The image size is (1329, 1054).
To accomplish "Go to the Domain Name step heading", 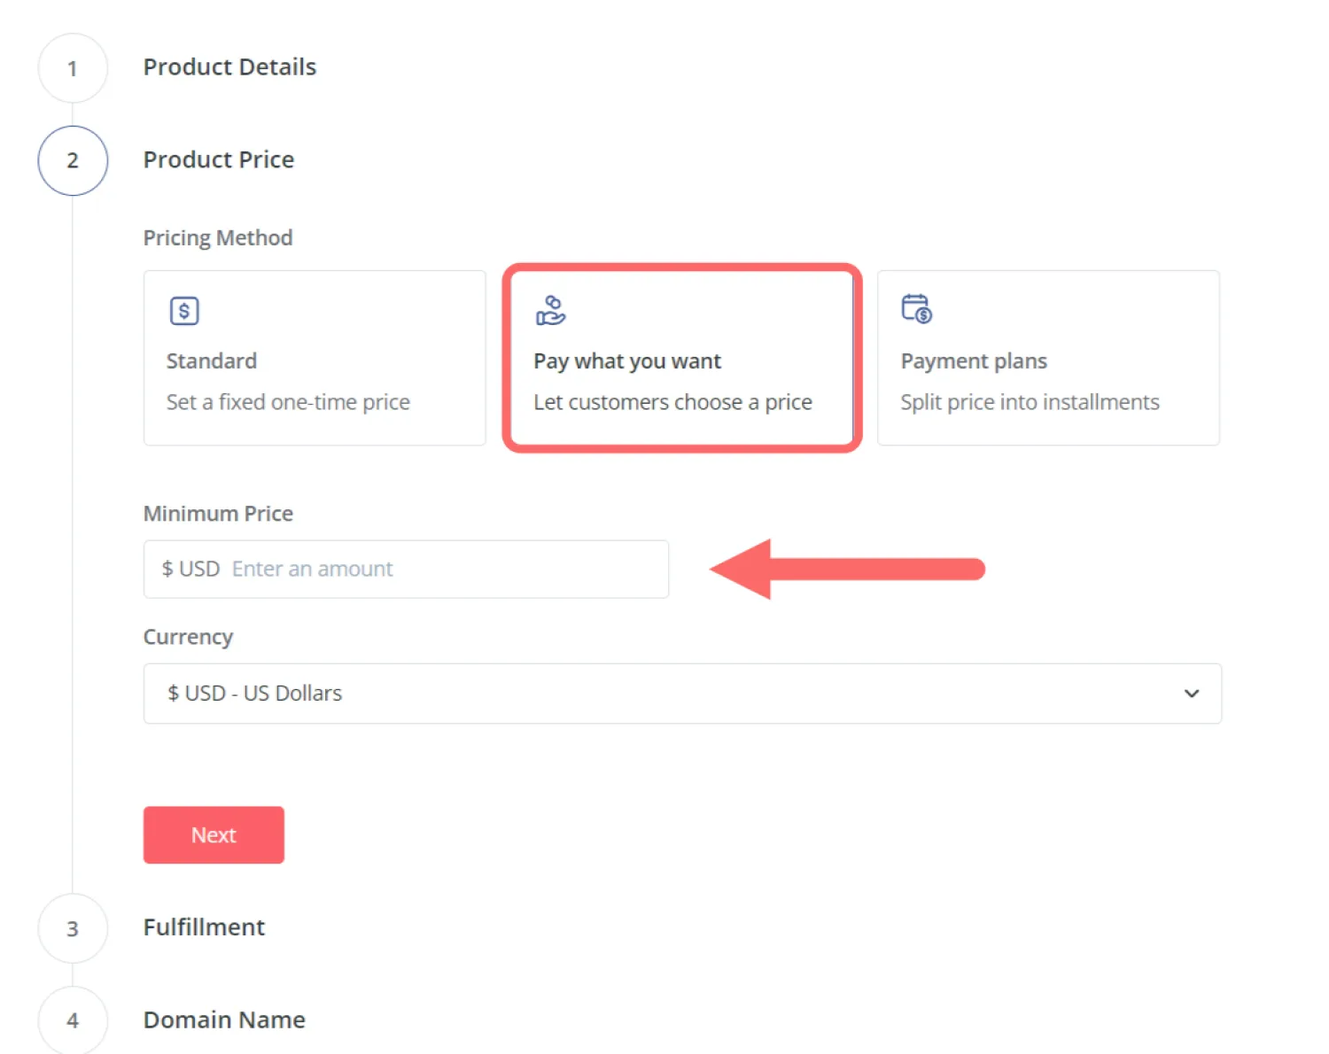I will click(224, 1019).
